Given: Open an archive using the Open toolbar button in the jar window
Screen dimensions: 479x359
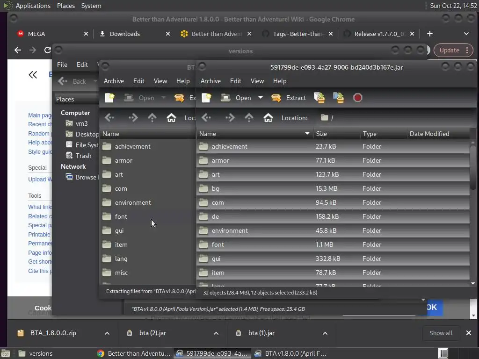Looking at the screenshot, I should (236, 98).
